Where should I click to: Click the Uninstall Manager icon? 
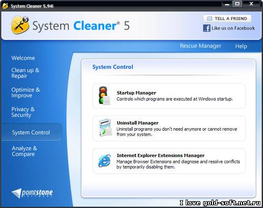105,128
